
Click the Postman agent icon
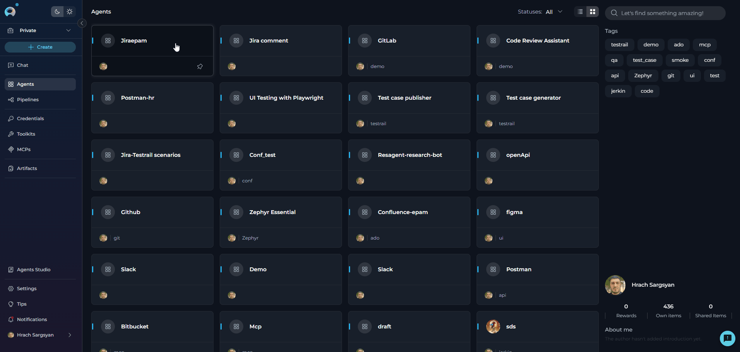[x=493, y=269]
